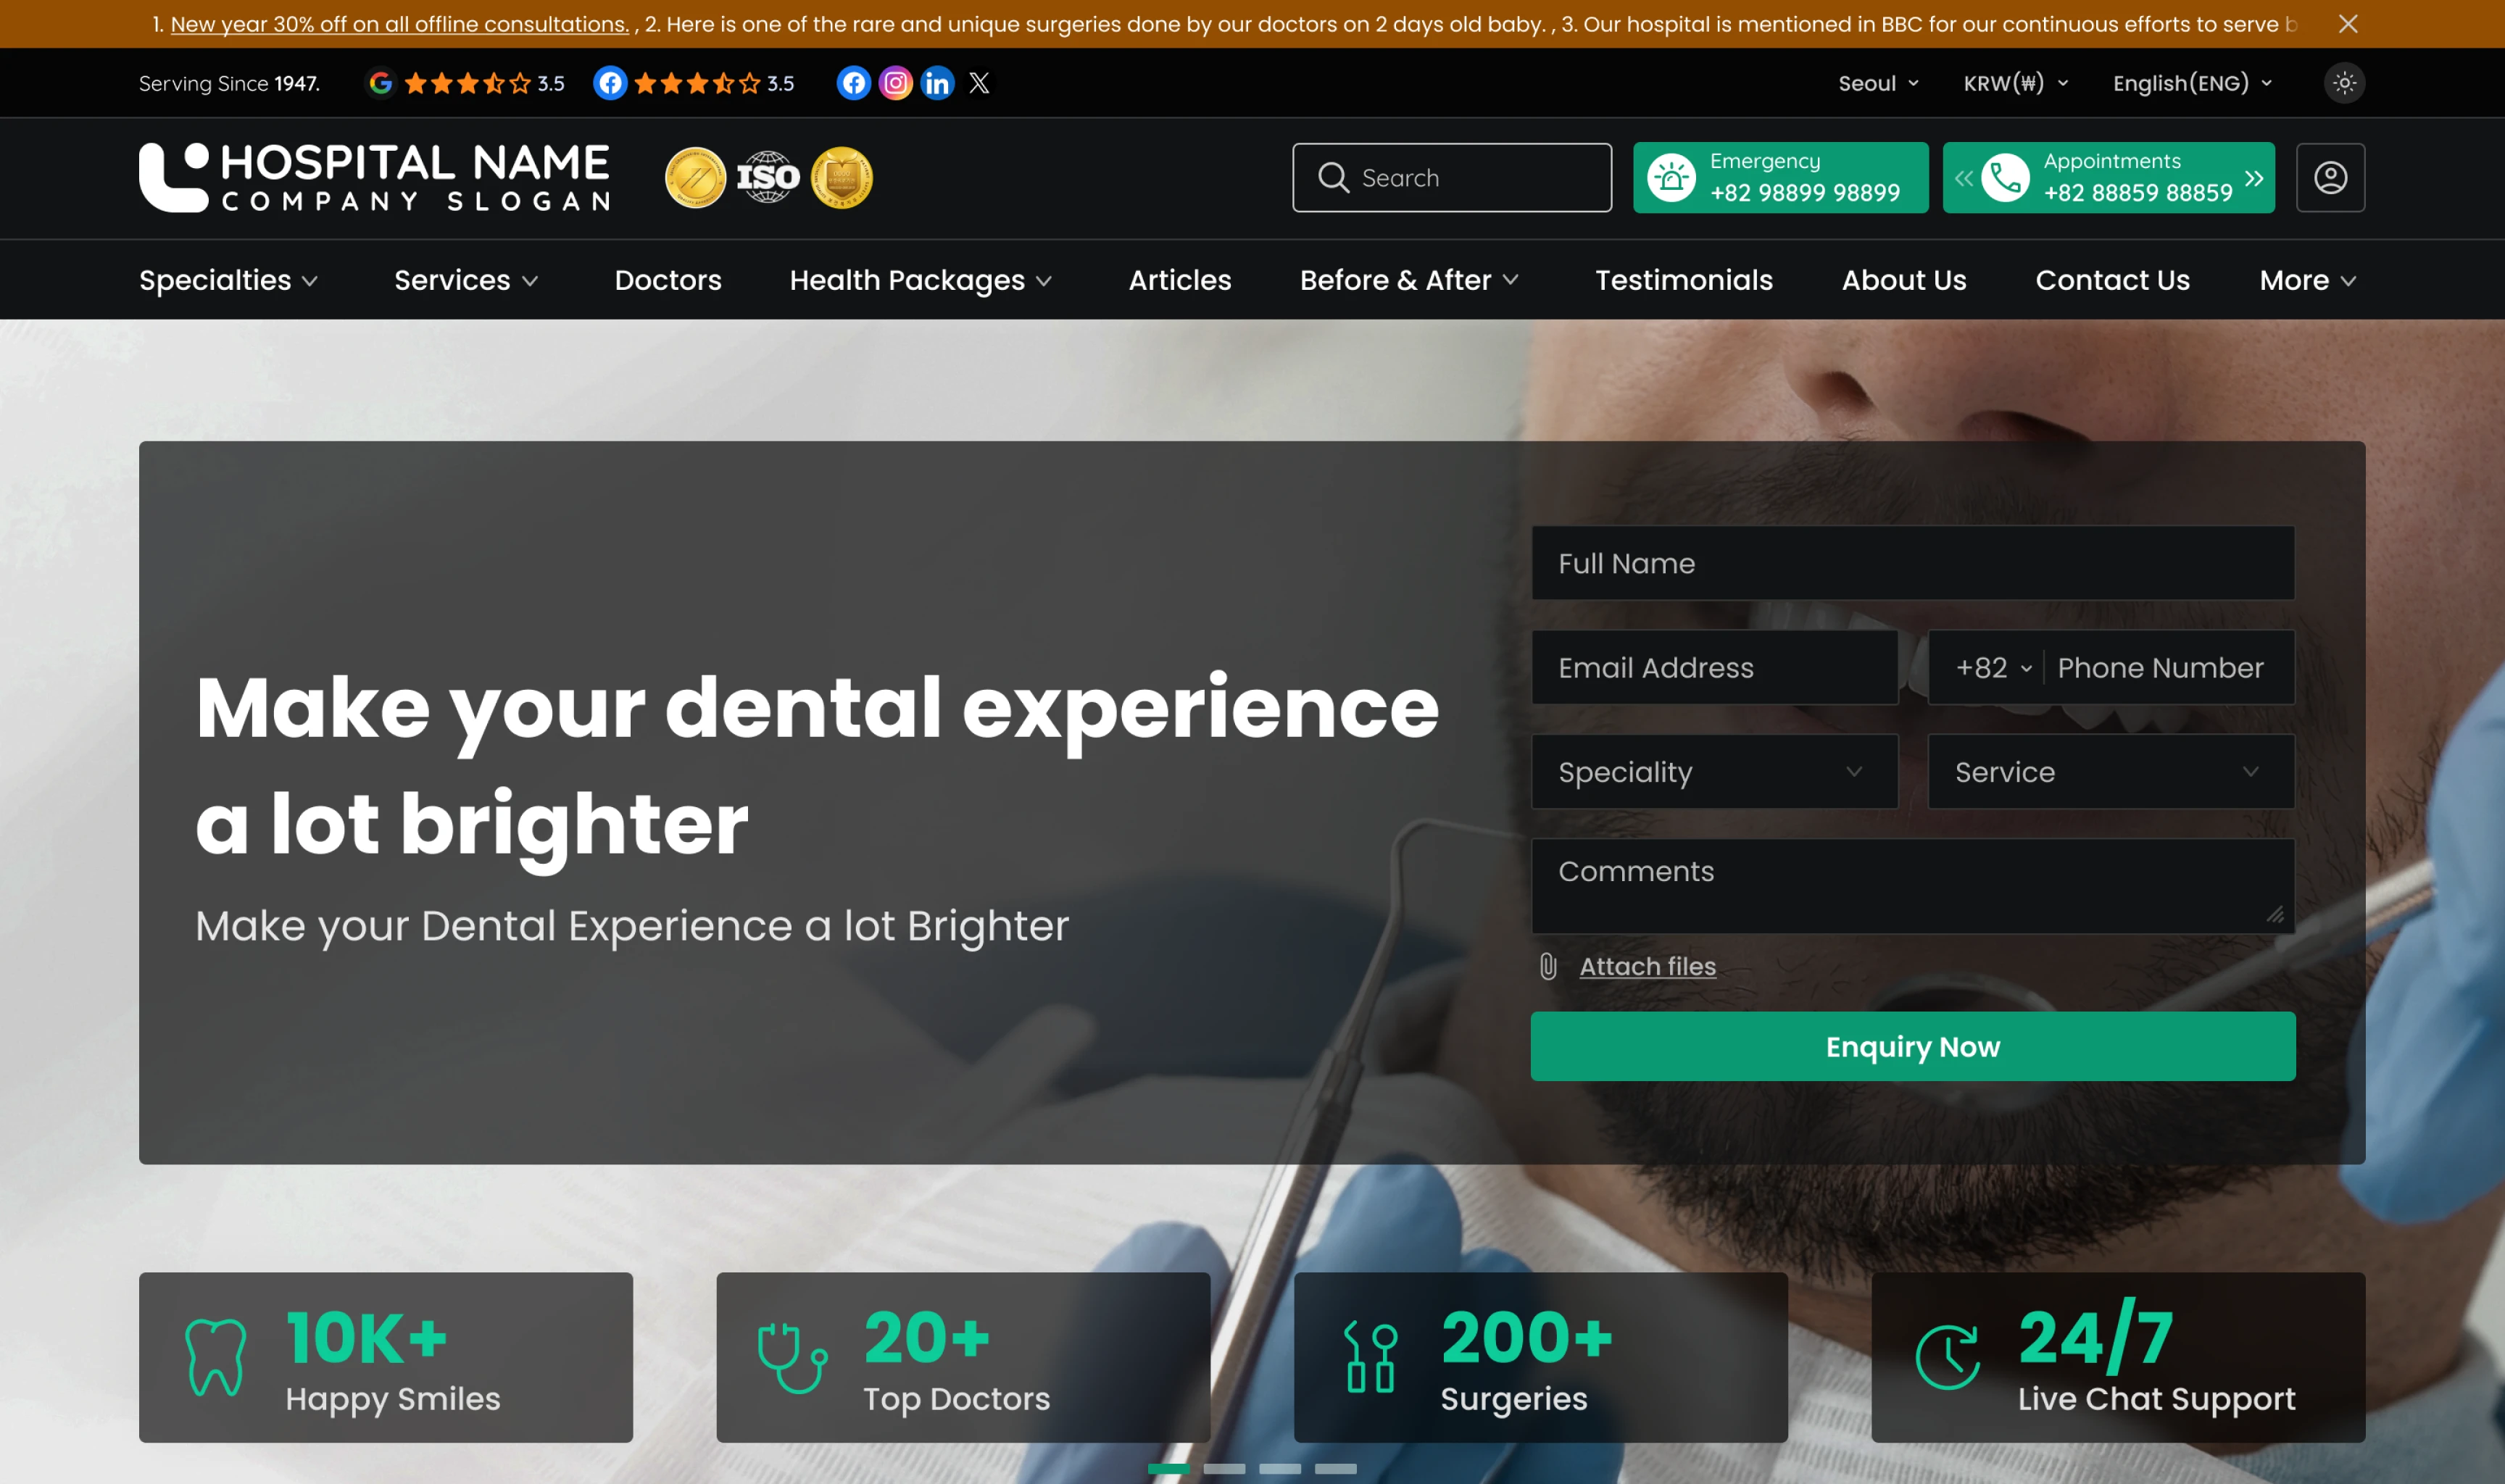
Task: Open the Articles page
Action: [x=1179, y=280]
